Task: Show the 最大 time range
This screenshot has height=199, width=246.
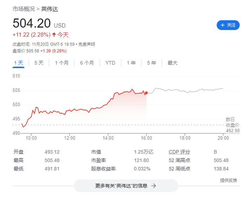Action: (x=172, y=63)
